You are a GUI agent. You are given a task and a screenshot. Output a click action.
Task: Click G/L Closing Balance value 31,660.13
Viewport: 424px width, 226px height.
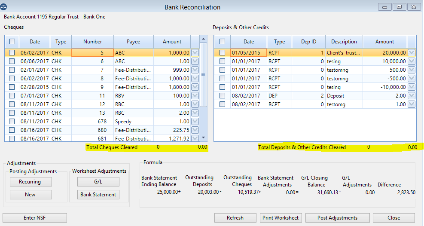[x=327, y=192]
